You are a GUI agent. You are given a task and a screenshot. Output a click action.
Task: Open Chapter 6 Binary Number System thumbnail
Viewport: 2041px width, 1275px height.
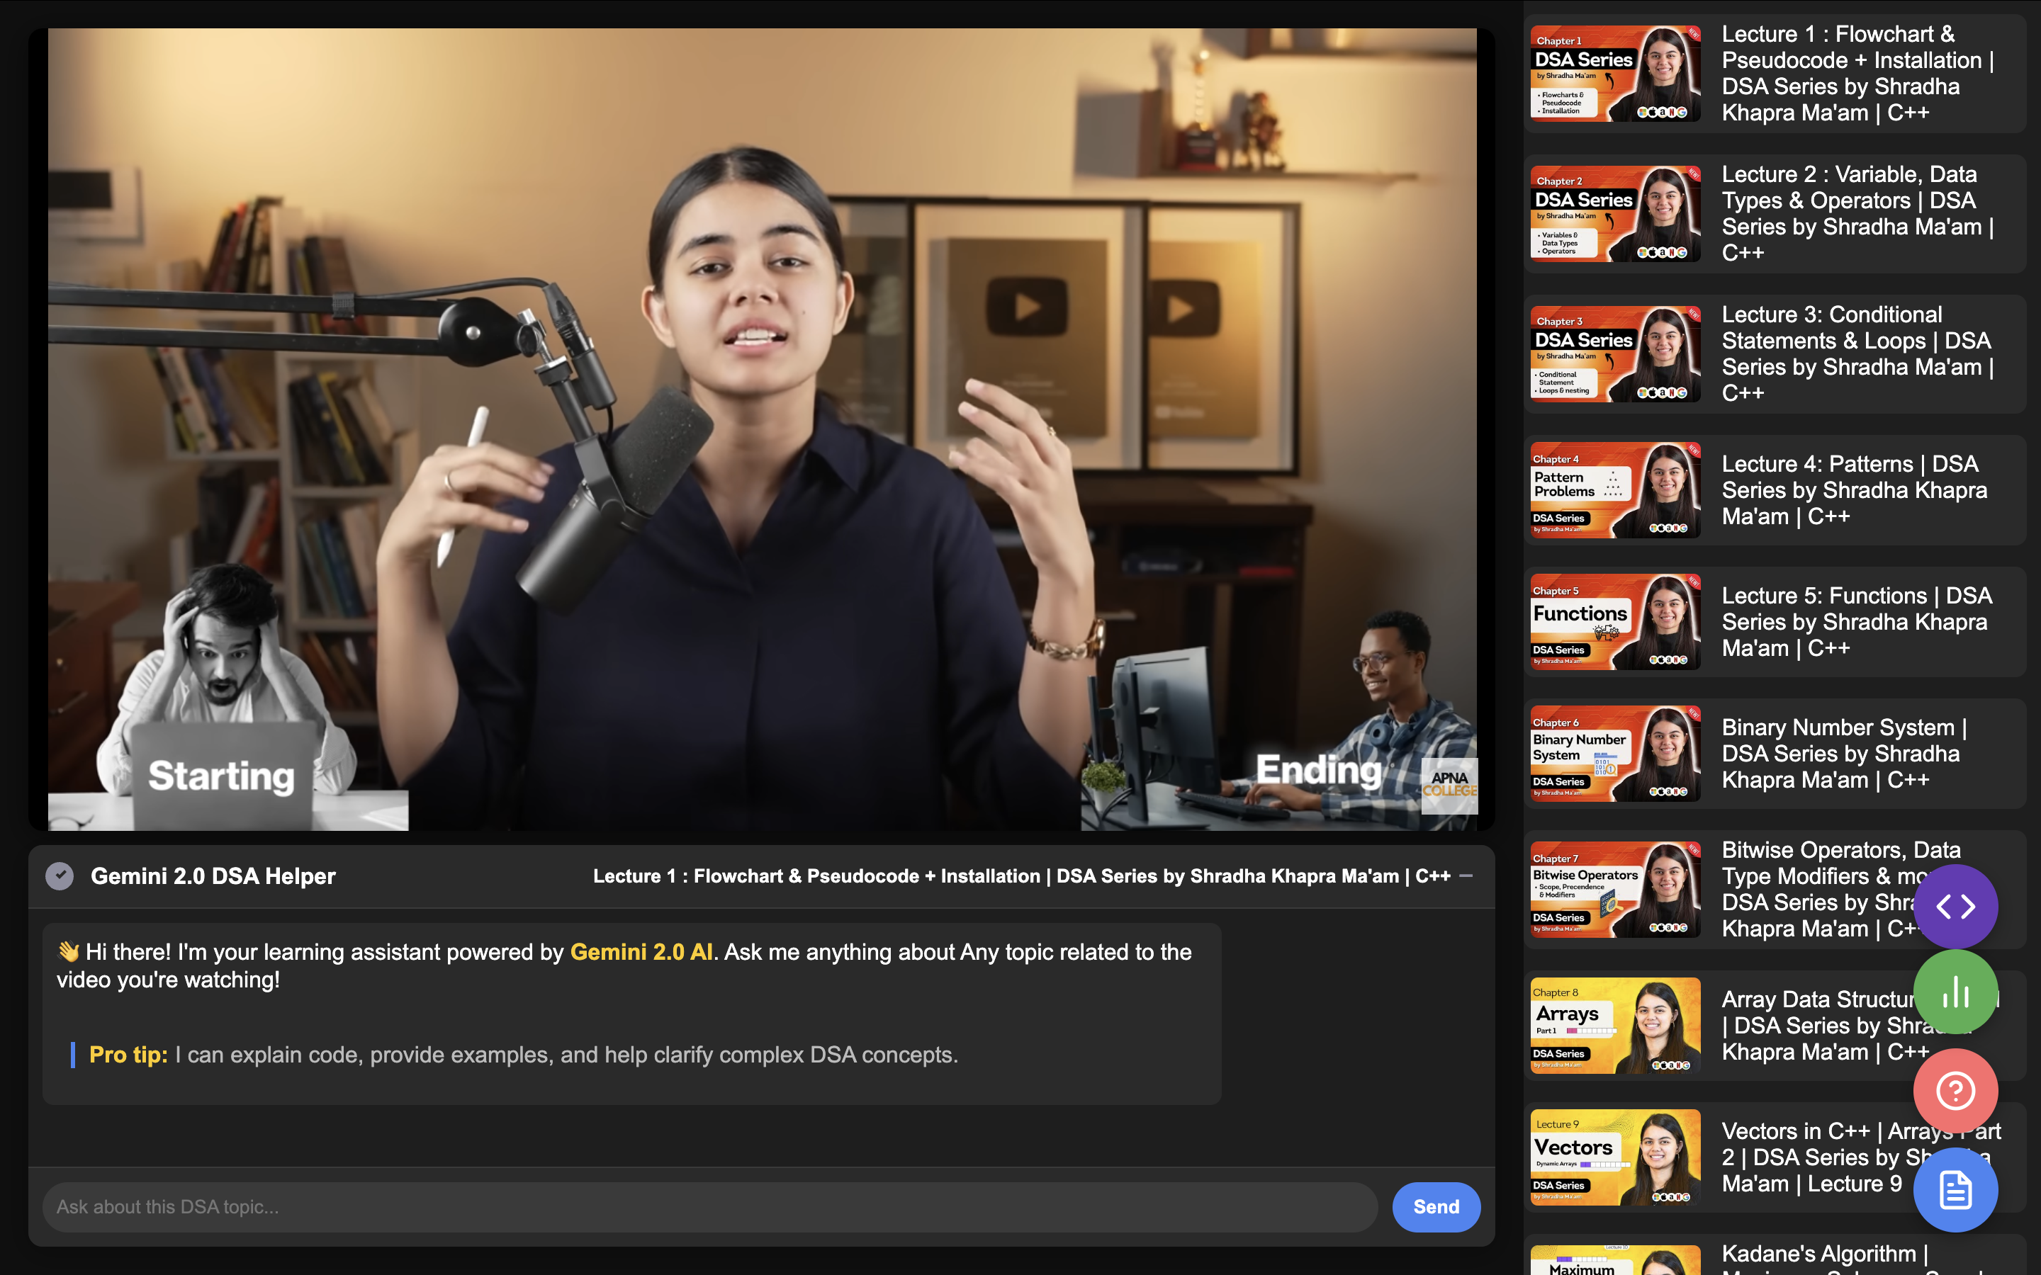1614,753
